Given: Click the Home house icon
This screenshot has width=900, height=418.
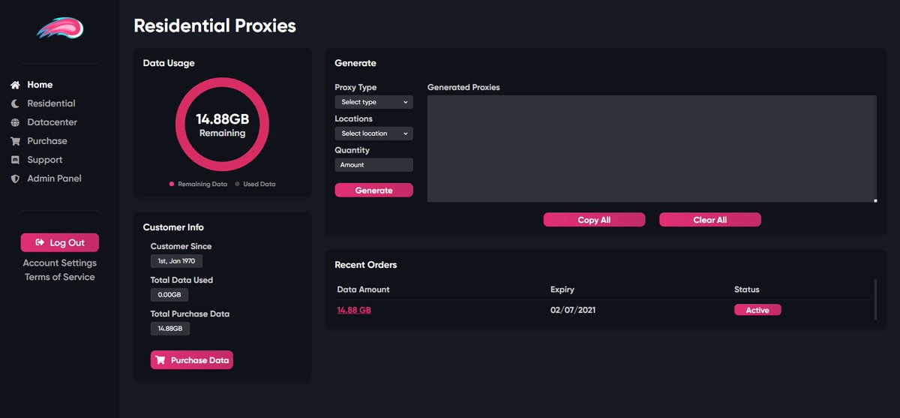Looking at the screenshot, I should click(15, 85).
